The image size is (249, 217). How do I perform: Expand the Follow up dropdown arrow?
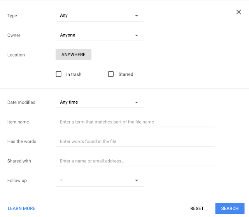point(137,180)
